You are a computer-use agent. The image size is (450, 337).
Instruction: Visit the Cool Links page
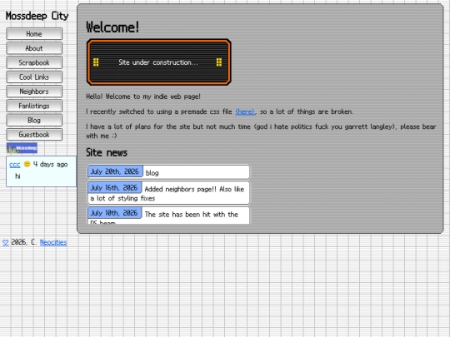[34, 77]
